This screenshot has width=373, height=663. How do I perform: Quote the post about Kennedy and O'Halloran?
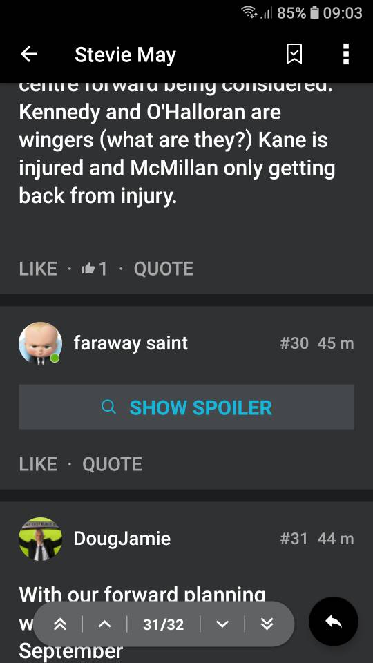[164, 269]
